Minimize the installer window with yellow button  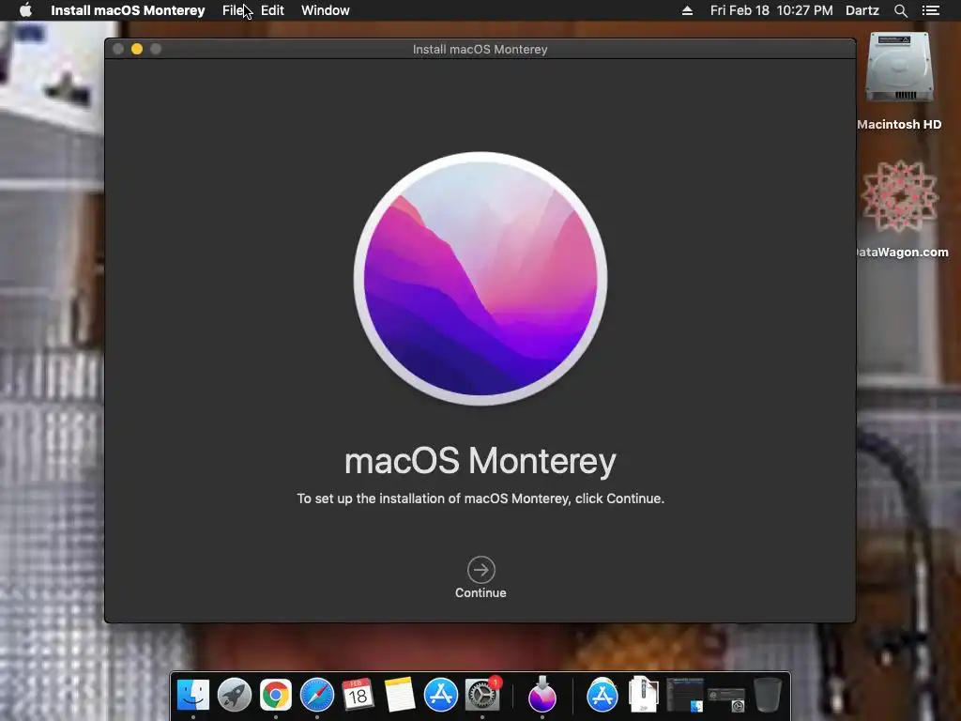[x=137, y=49]
